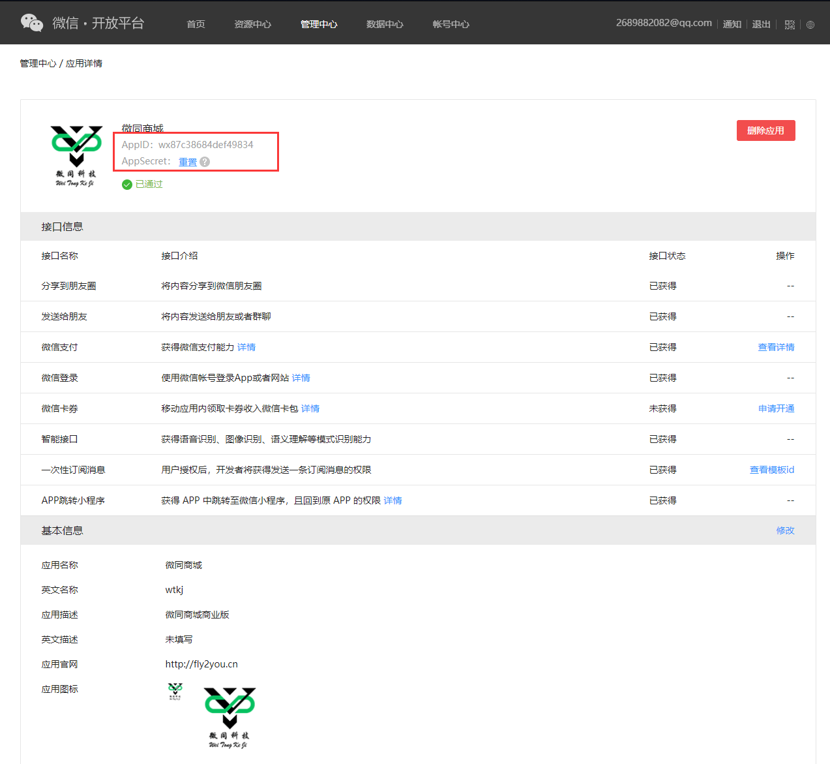Click the WeChat Open Platform logo
Viewport: 830px width, 764px height.
point(82,23)
